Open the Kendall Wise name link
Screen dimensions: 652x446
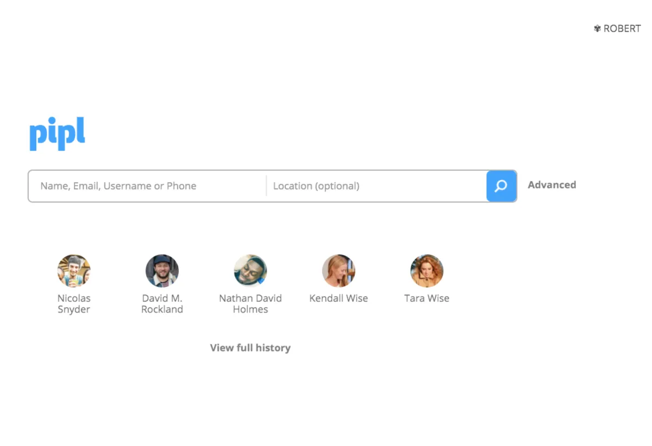(x=338, y=298)
